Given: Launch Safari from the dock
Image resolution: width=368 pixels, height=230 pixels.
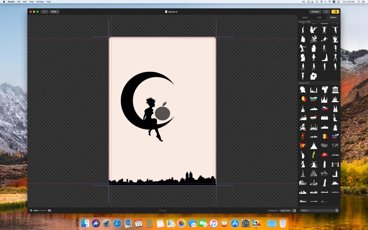Looking at the screenshot, I should point(117,223).
